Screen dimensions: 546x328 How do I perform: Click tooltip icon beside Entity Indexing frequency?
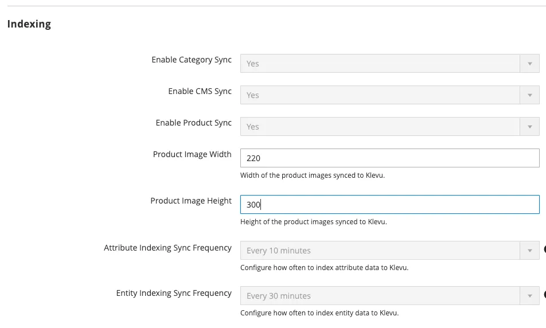[x=545, y=295]
